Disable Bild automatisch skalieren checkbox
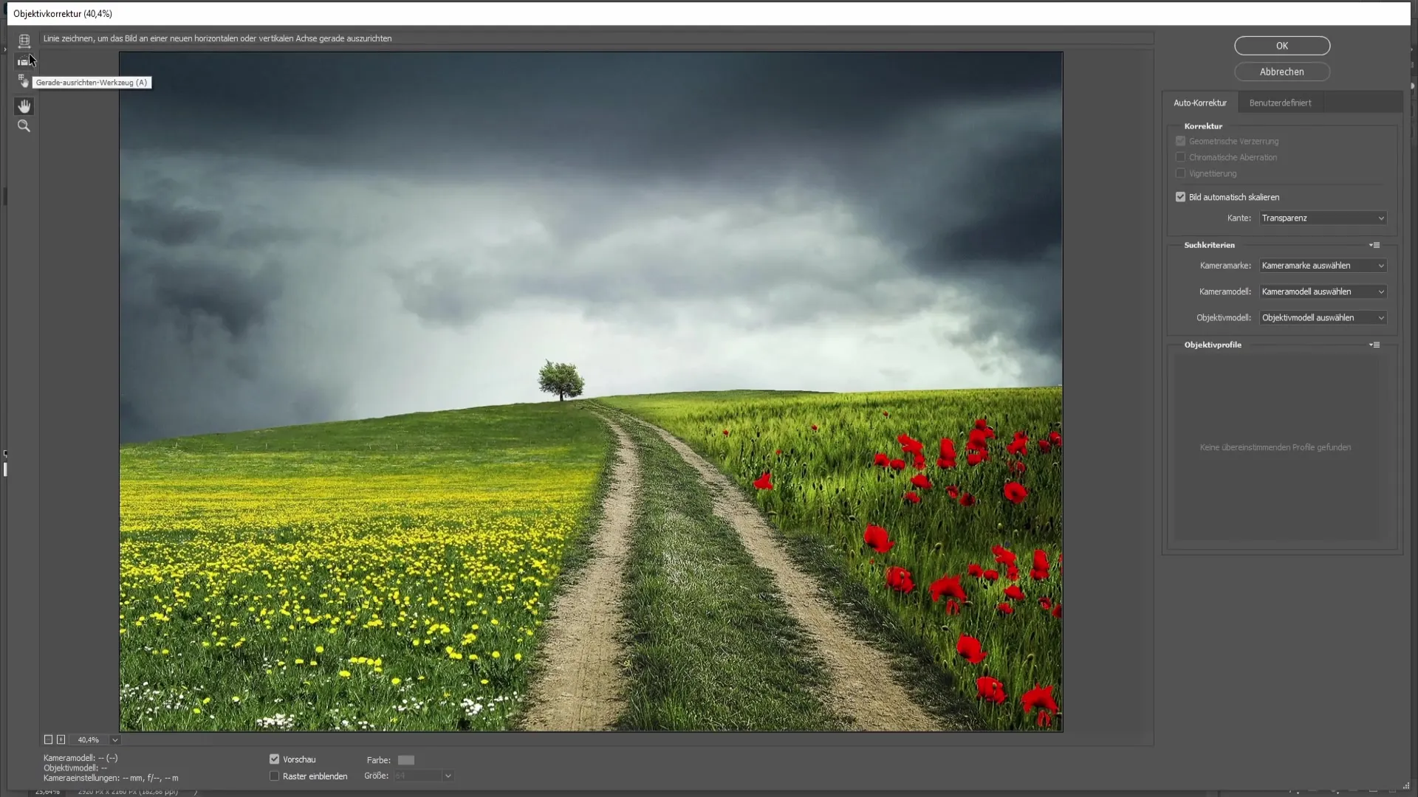 [1180, 197]
